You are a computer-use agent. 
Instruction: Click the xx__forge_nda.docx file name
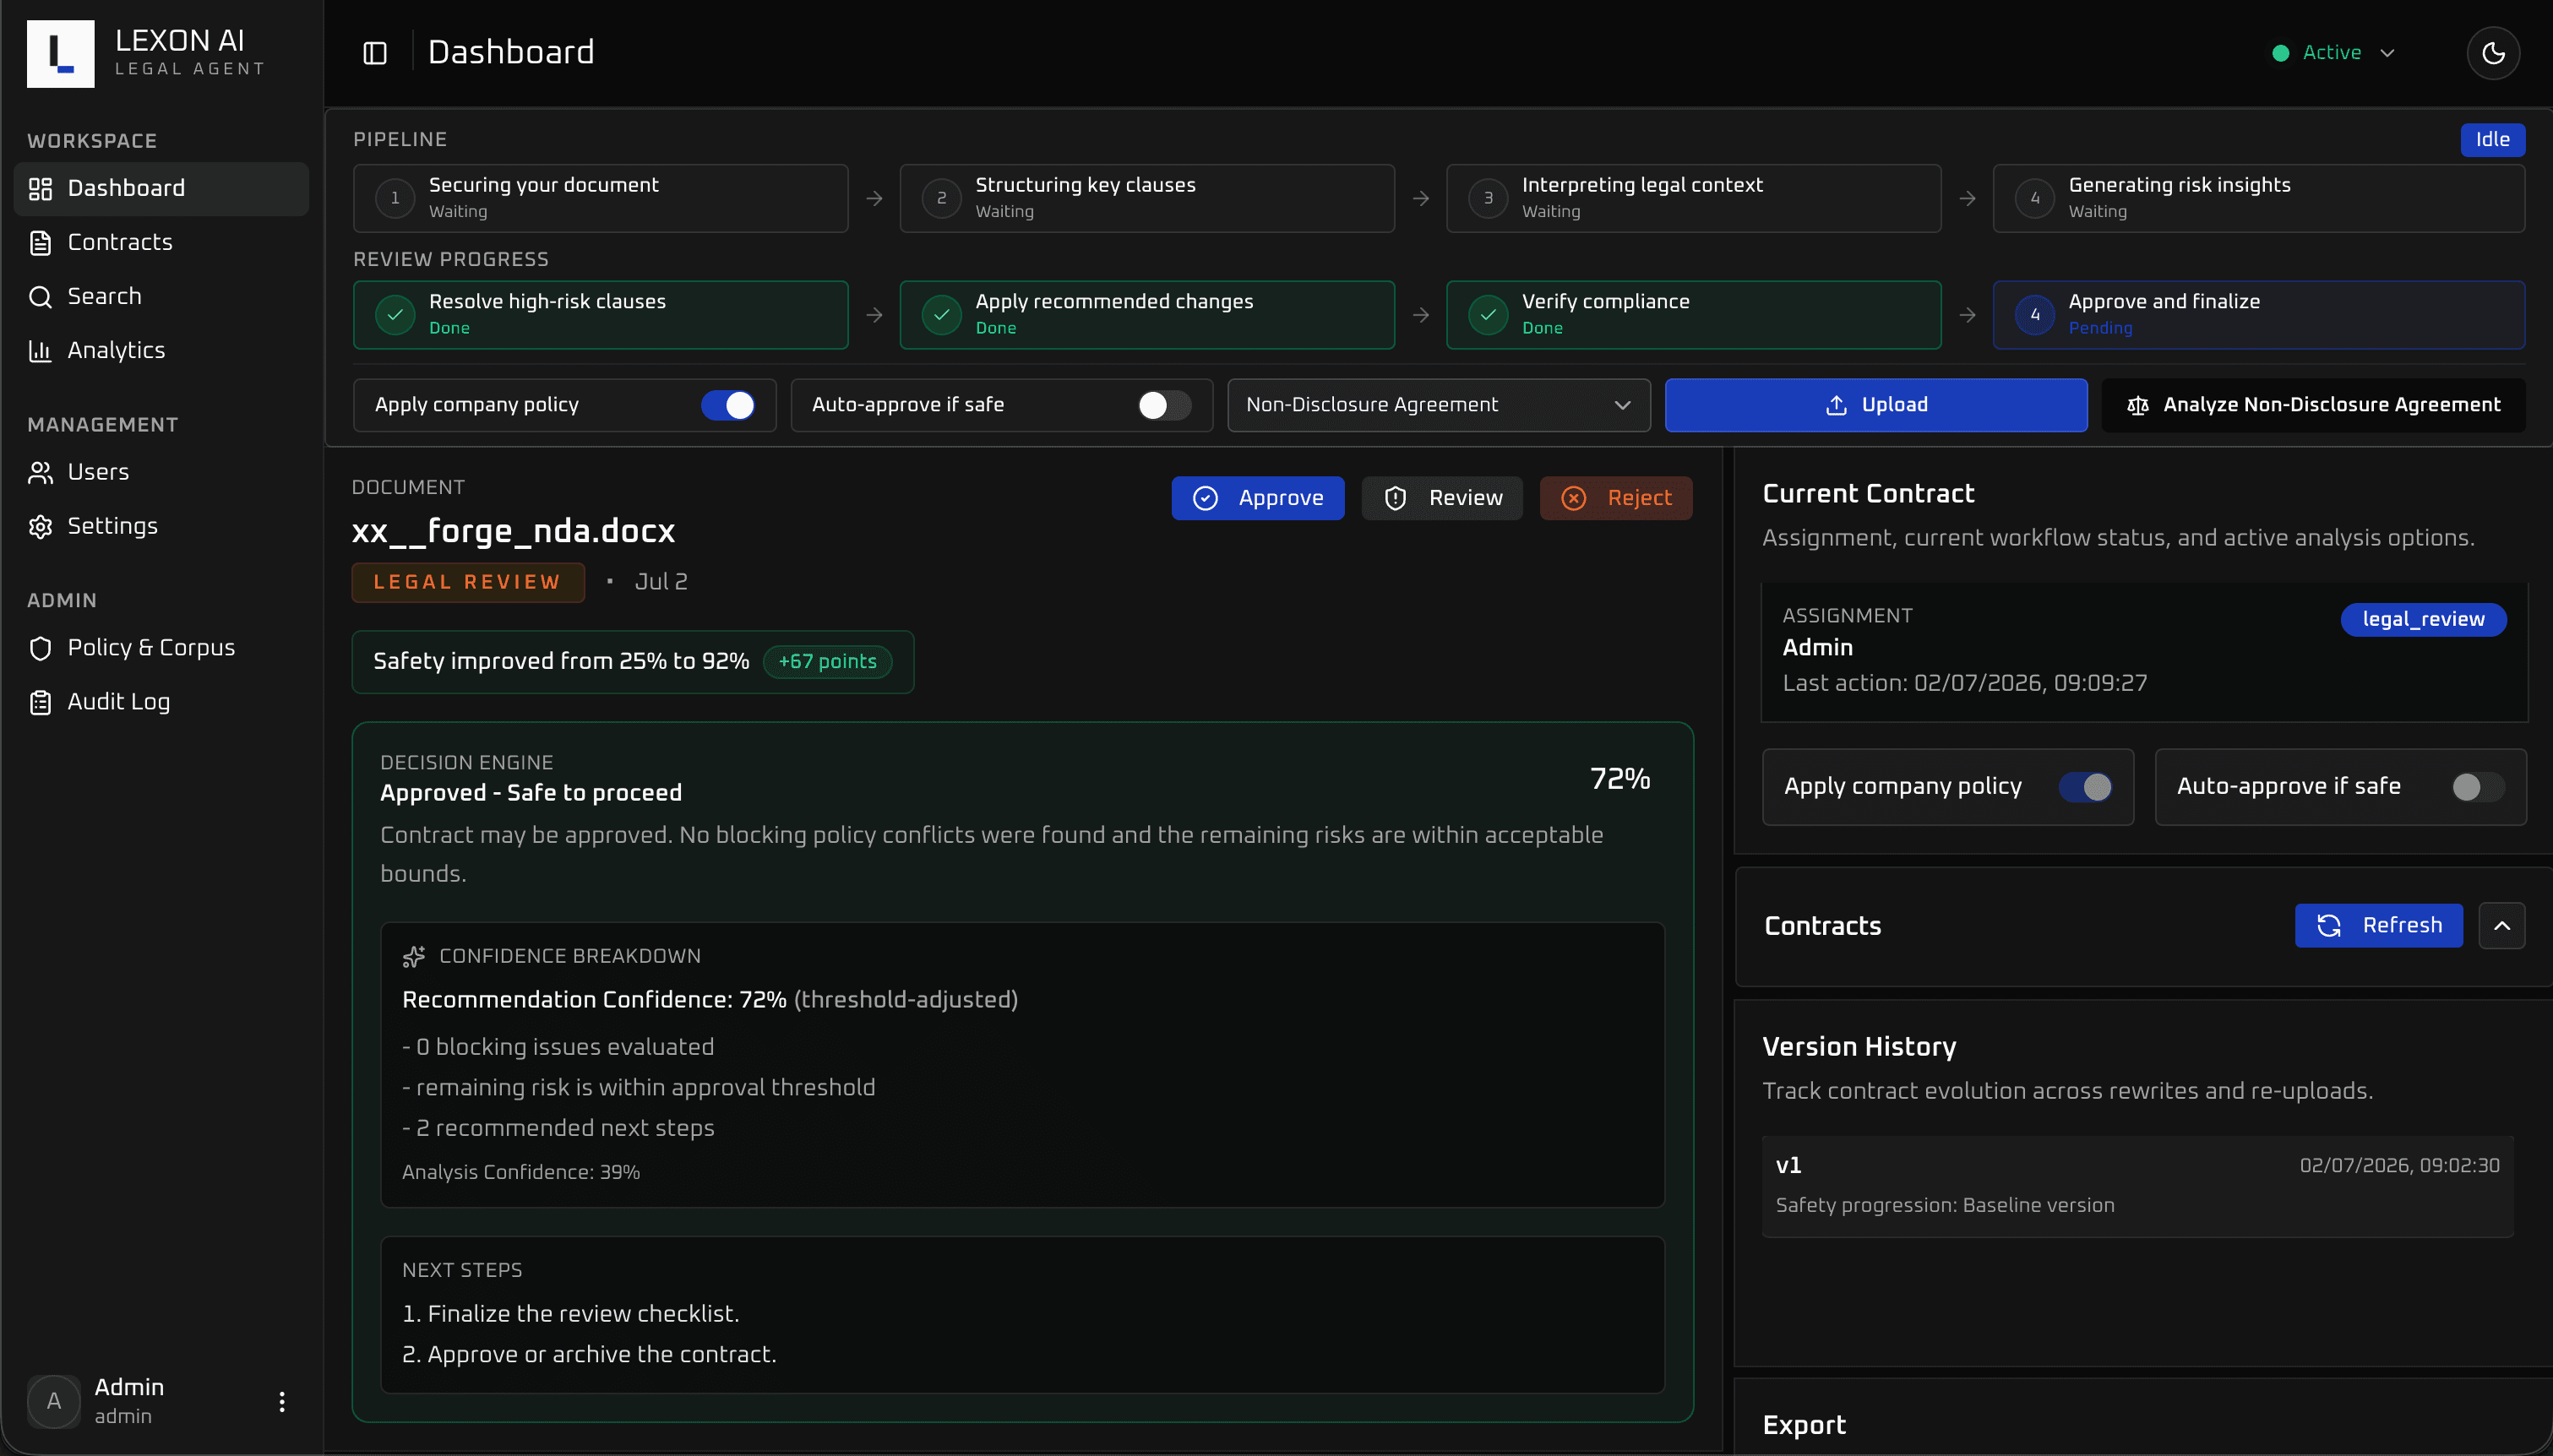click(513, 531)
